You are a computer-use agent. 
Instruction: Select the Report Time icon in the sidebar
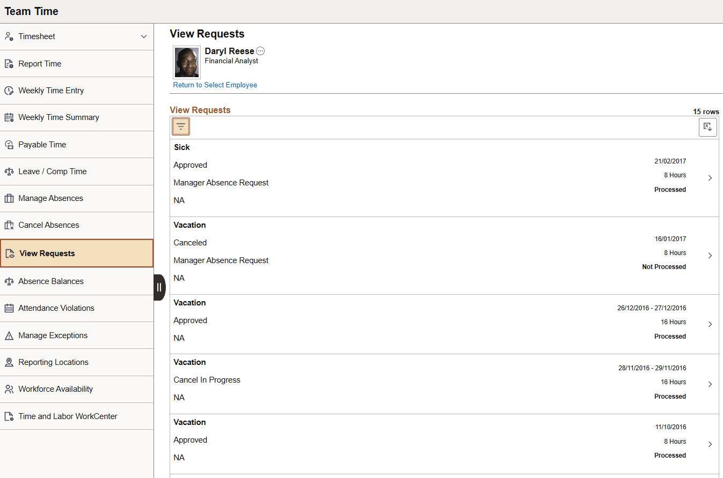(9, 63)
